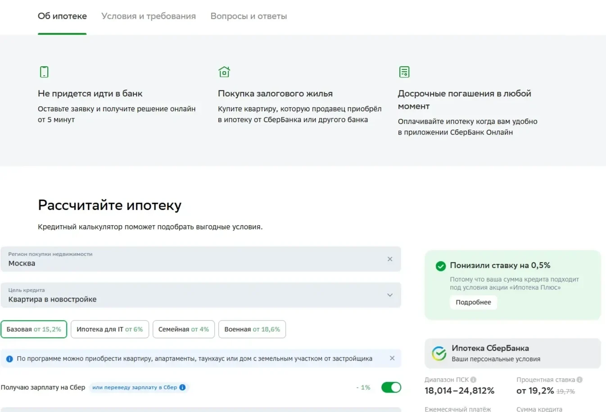This screenshot has width=606, height=412.
Task: Select the 'Базовая от 15,2%' program
Action: coord(34,329)
